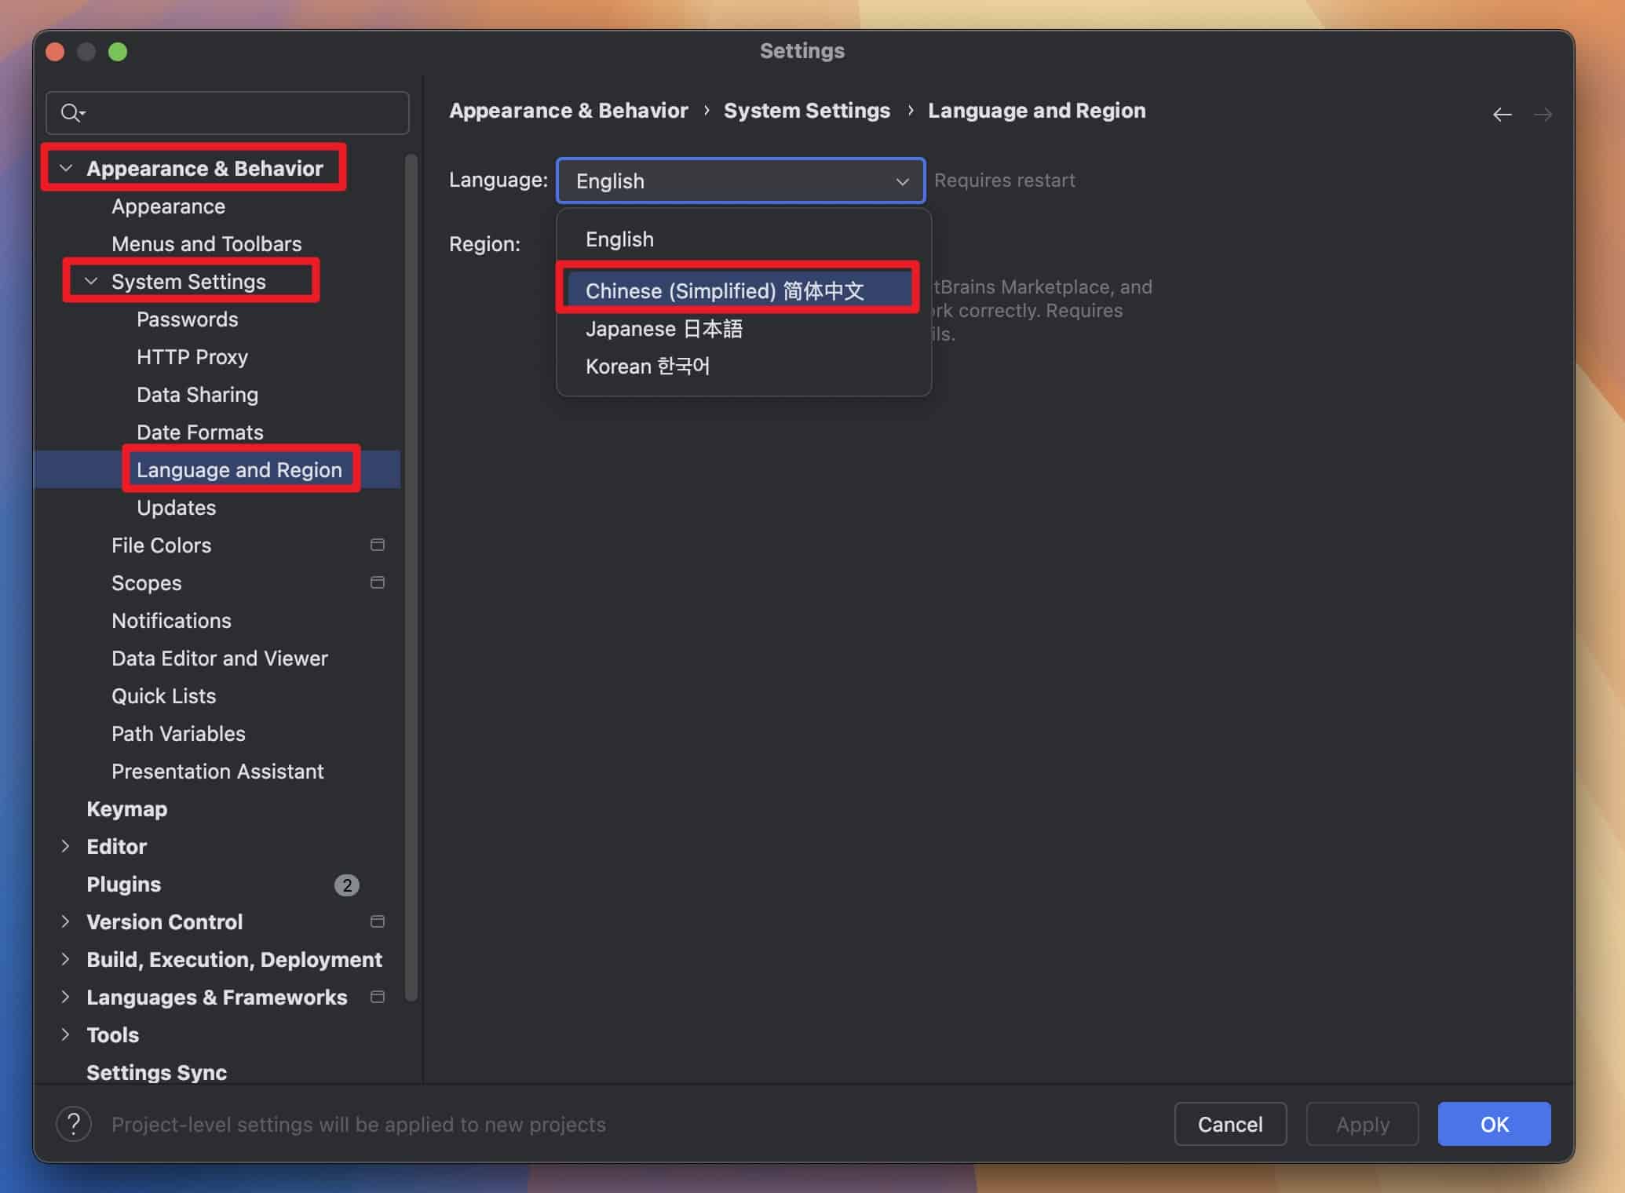Click the search magnifier in the settings sidebar
The image size is (1625, 1193).
point(71,112)
